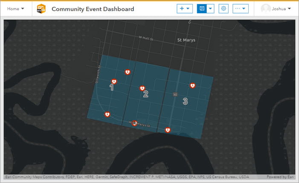Select the Community Event Dashboard title

(x=93, y=9)
